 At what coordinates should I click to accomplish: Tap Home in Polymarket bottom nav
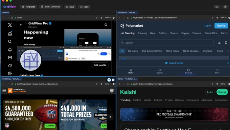131,71
